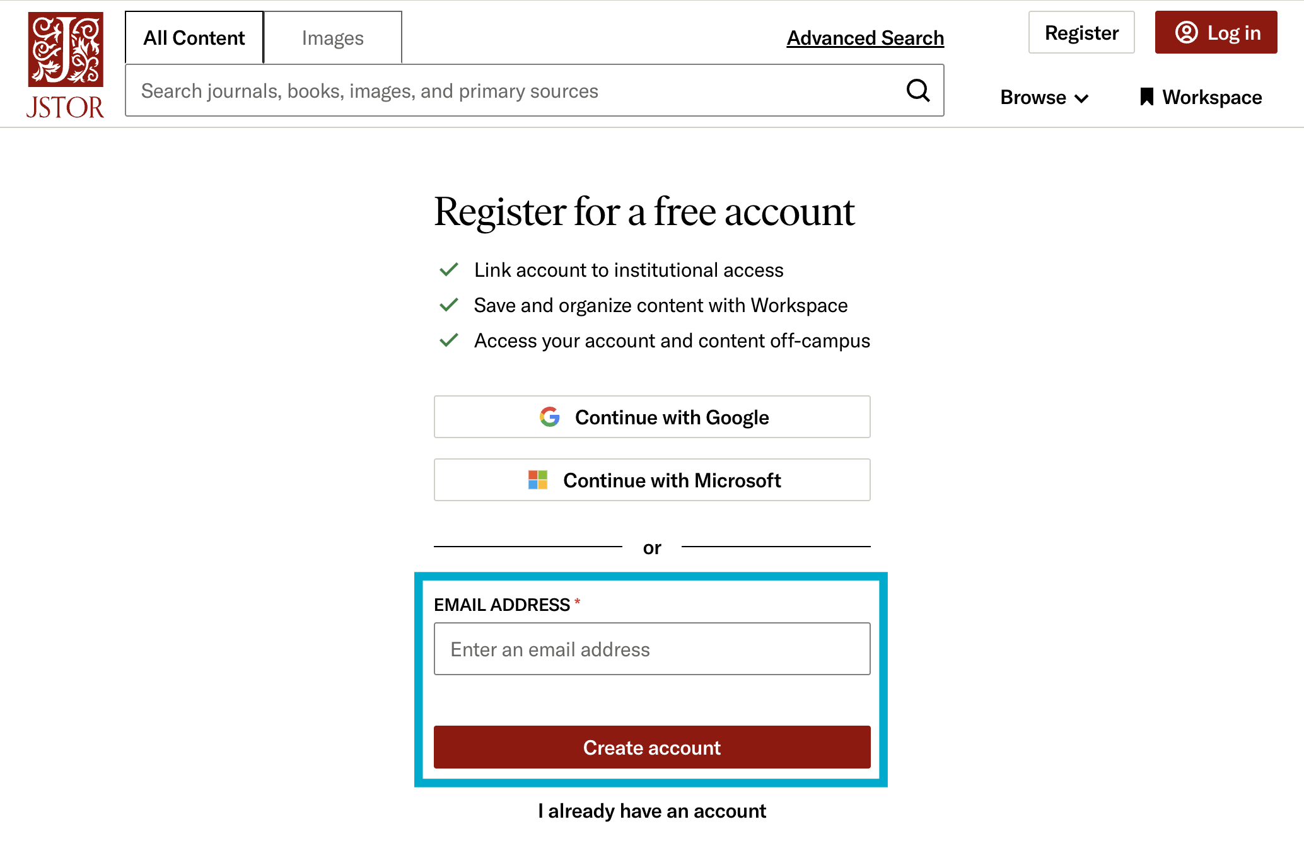This screenshot has width=1304, height=853.
Task: Click the Google icon on the sign-in button
Action: 549,417
